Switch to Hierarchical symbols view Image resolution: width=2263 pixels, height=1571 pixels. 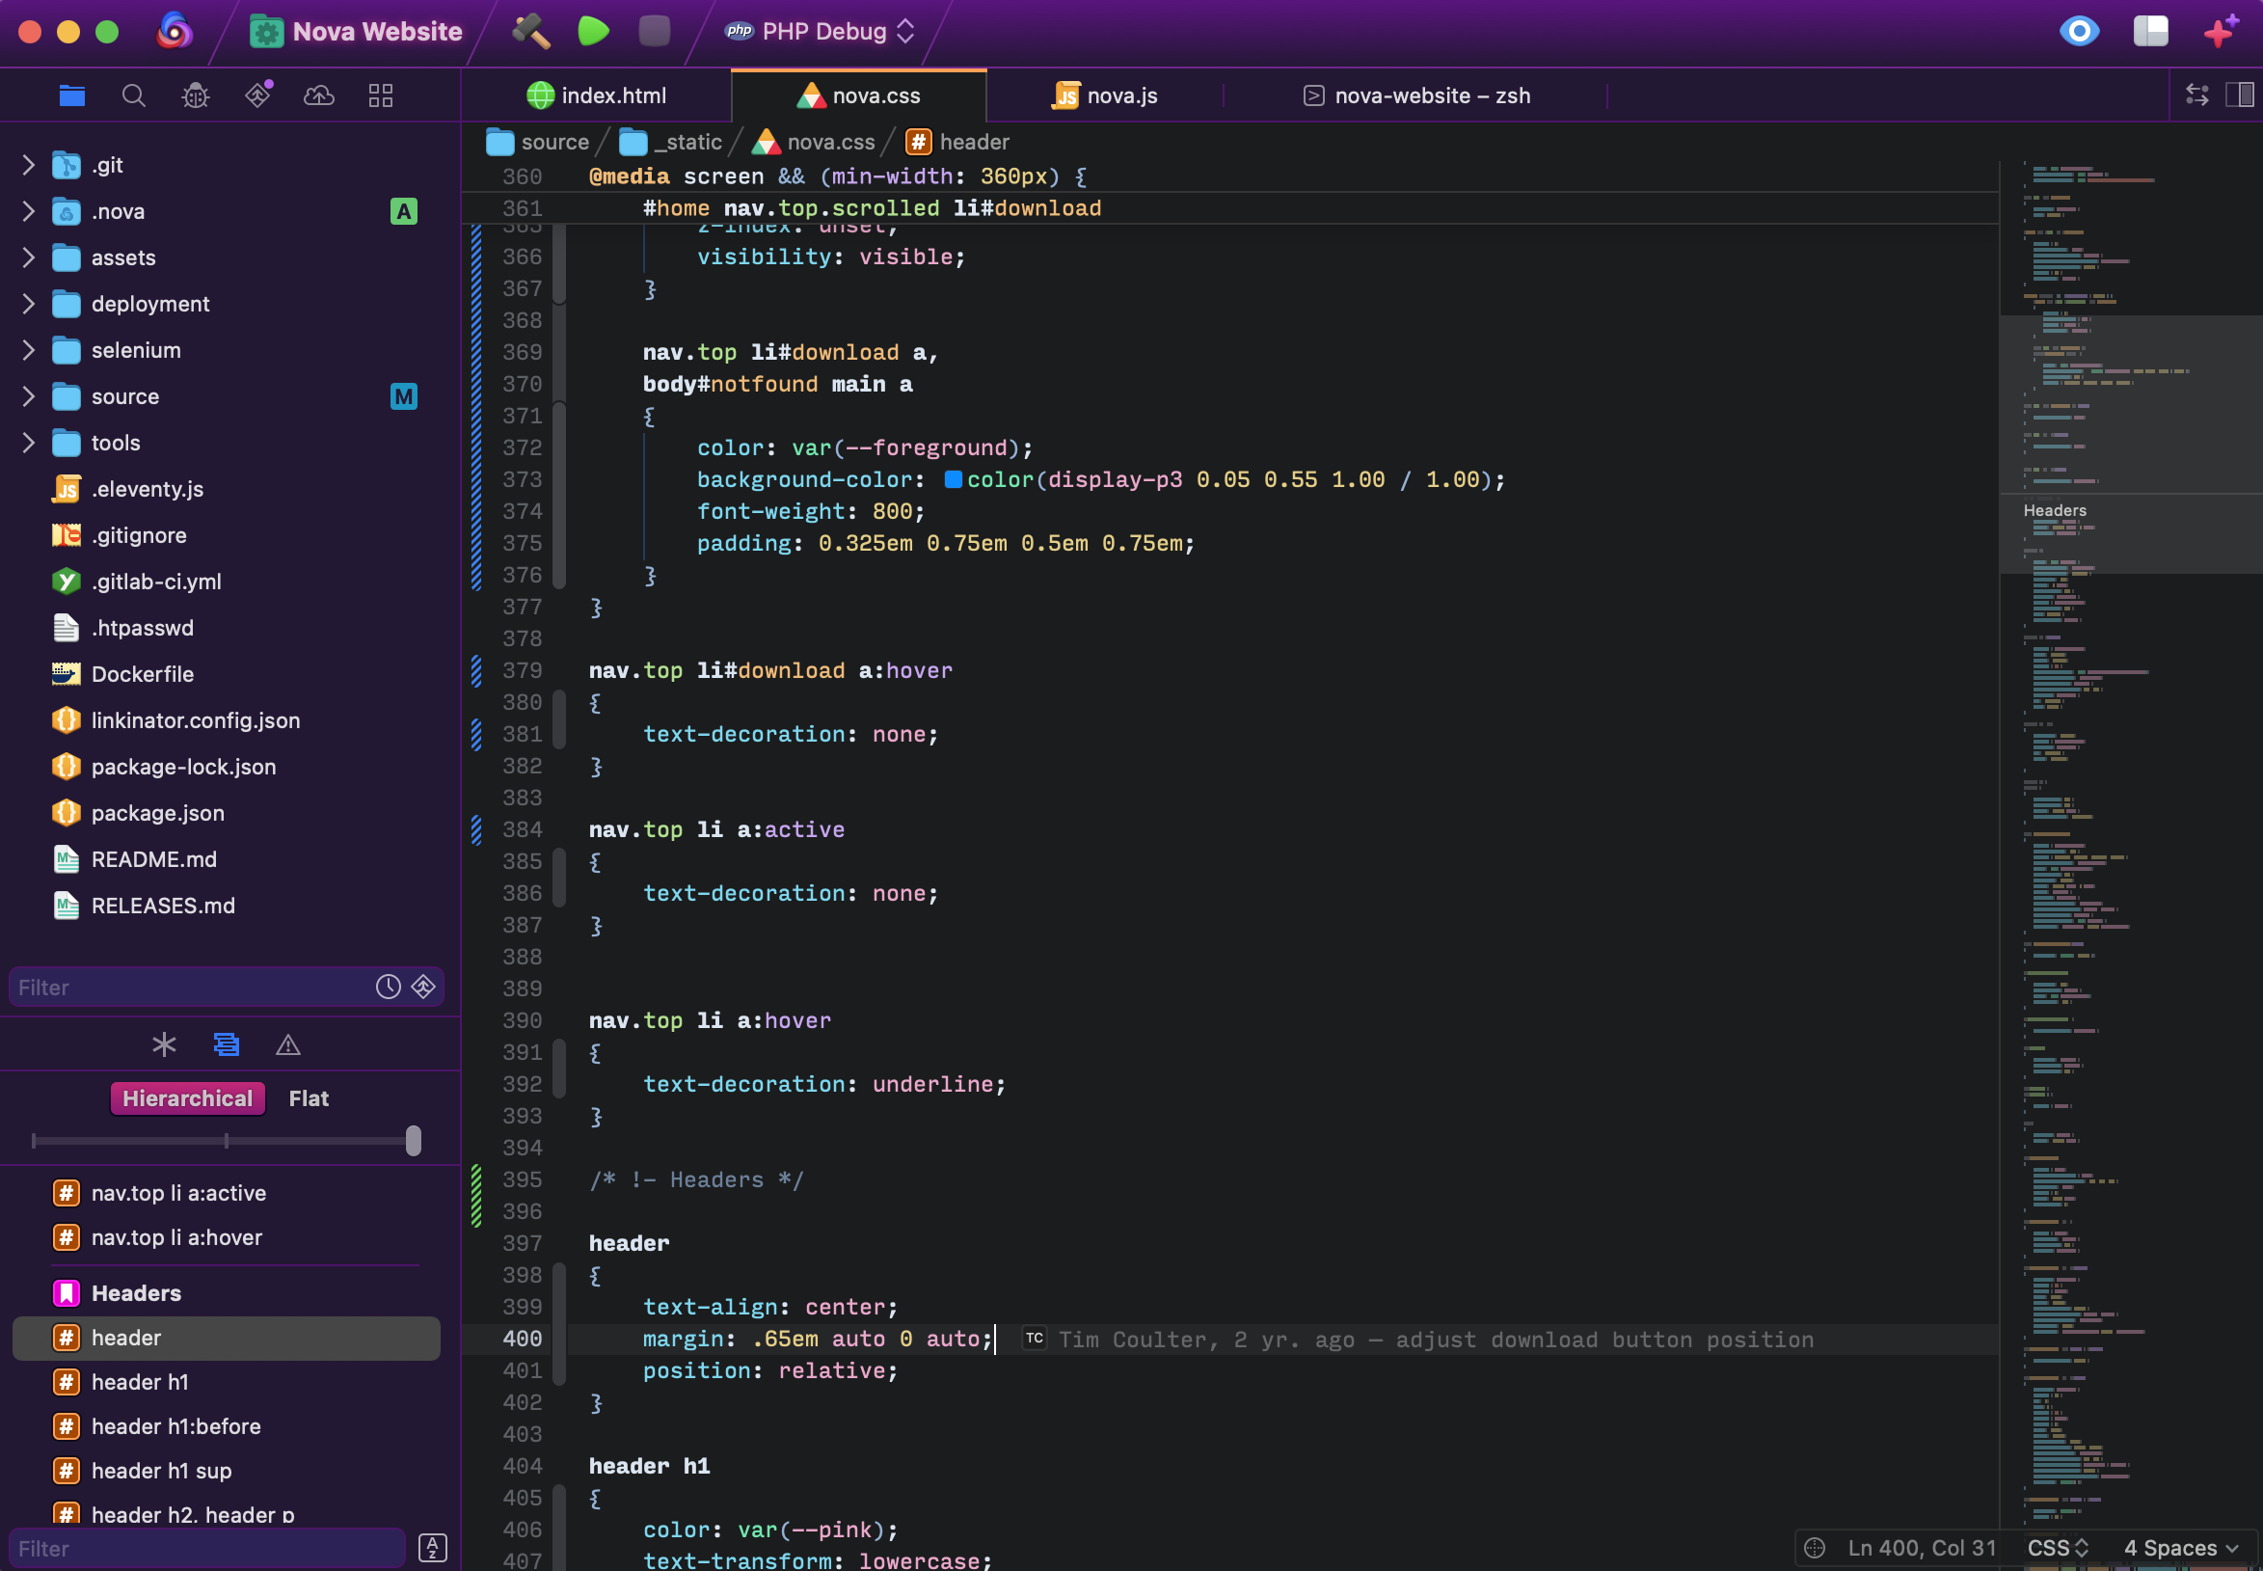186,1097
